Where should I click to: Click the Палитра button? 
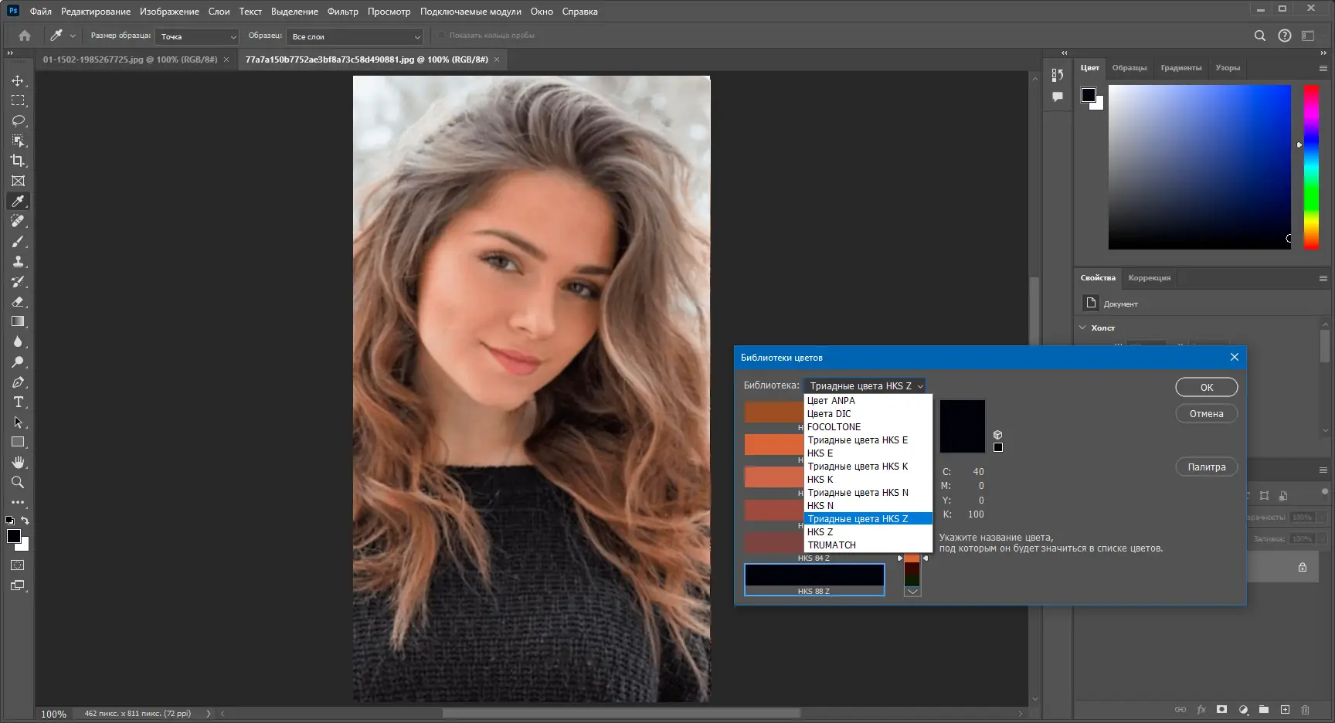(x=1206, y=467)
